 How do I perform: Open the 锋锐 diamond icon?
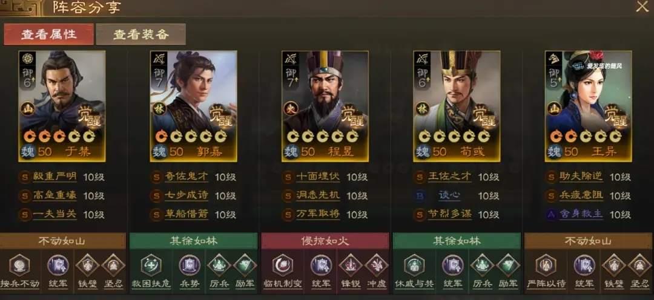click(351, 266)
